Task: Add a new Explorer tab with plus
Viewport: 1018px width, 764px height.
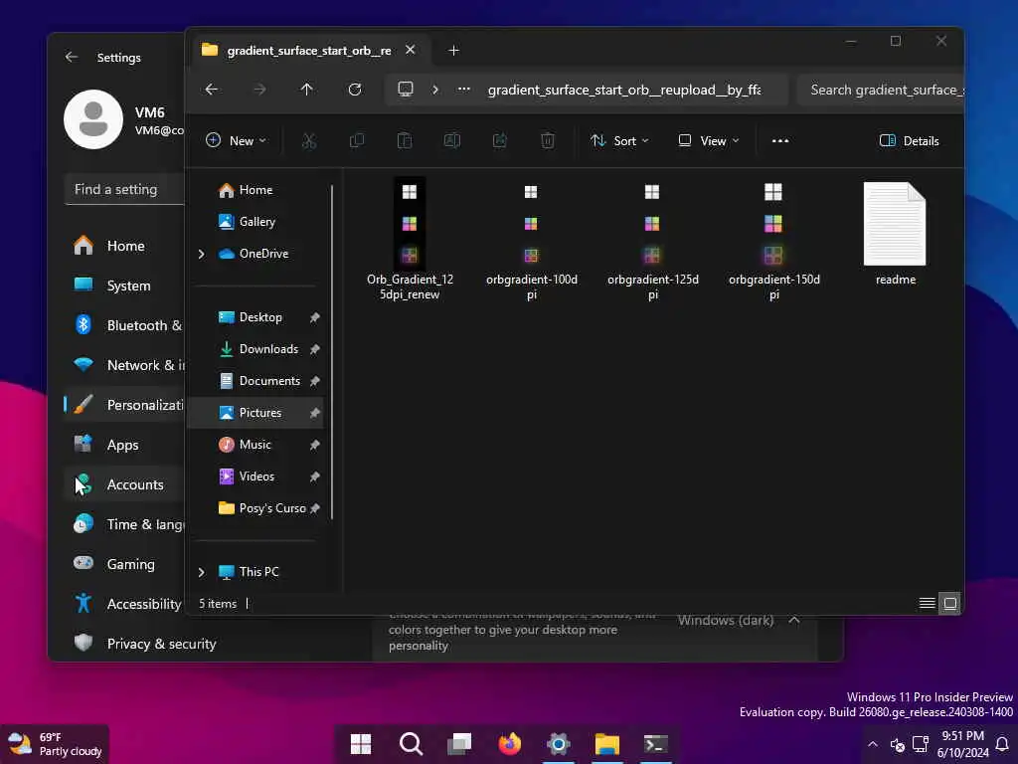Action: pyautogui.click(x=453, y=50)
